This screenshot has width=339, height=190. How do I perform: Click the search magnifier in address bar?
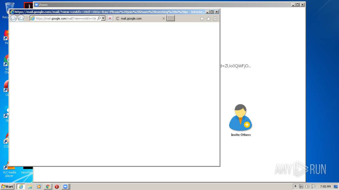tap(99, 18)
